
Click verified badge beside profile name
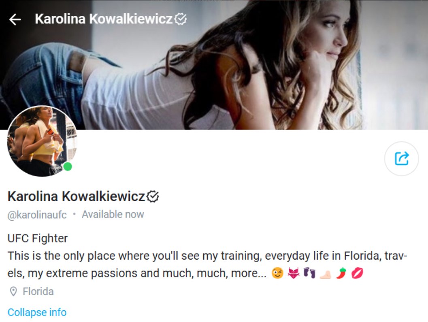click(153, 196)
